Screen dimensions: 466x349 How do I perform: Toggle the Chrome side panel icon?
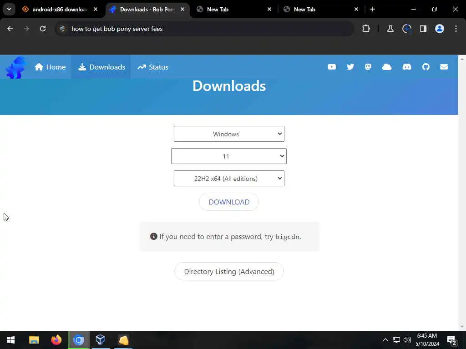tap(423, 29)
